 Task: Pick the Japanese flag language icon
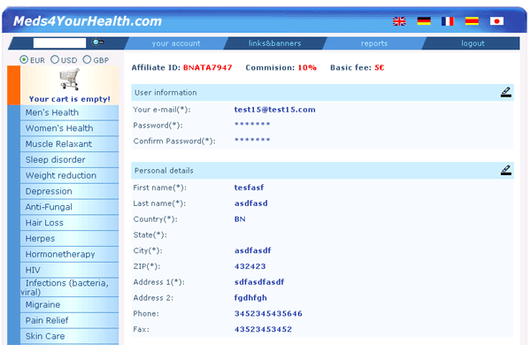[496, 21]
